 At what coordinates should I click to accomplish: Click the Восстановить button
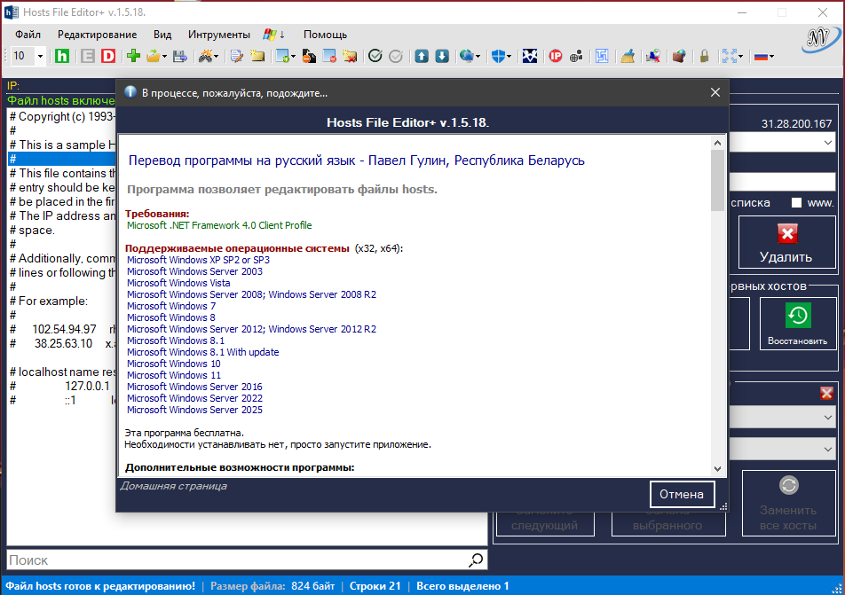[797, 324]
